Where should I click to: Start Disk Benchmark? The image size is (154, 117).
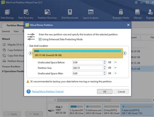click(70, 14)
